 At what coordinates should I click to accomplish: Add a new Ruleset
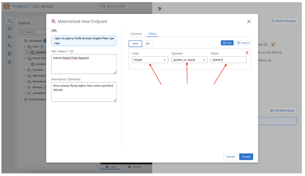click(243, 43)
